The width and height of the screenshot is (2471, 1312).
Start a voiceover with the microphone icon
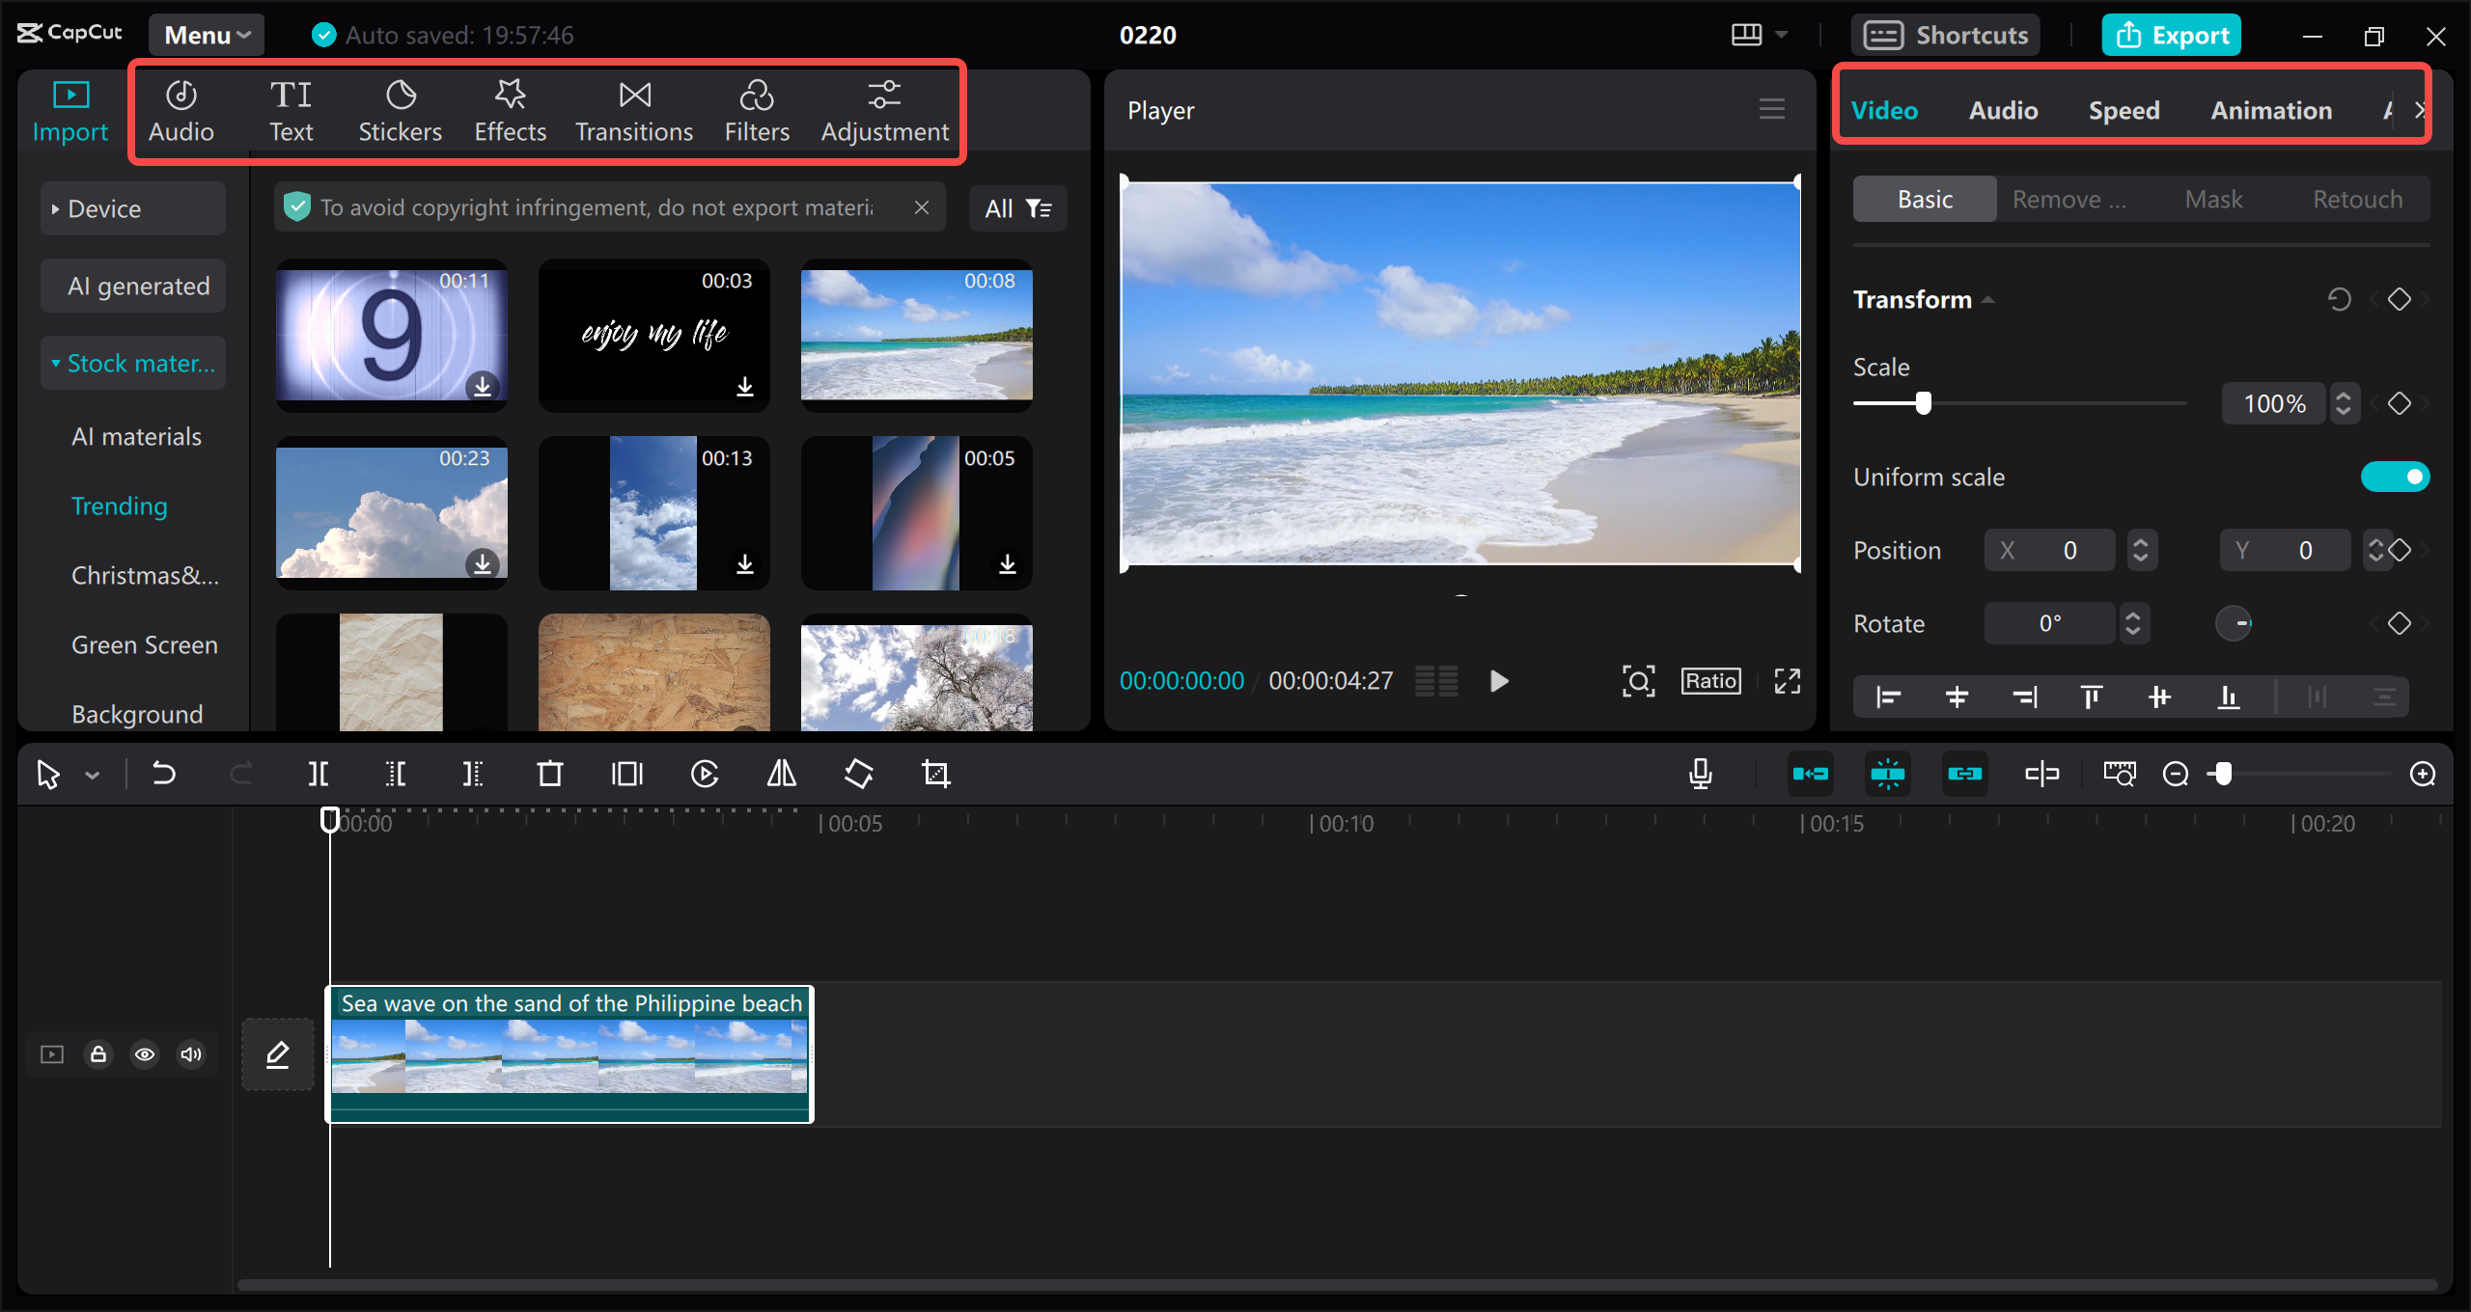click(1701, 773)
